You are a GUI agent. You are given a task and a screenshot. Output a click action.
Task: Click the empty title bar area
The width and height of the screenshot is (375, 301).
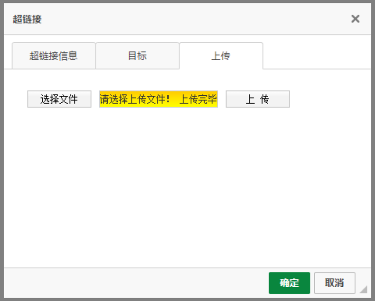pyautogui.click(x=189, y=19)
